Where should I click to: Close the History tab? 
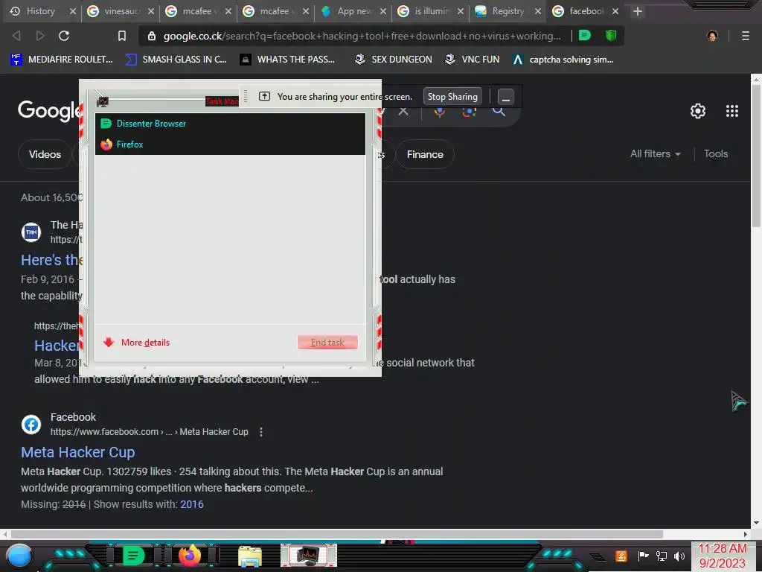pyautogui.click(x=73, y=11)
